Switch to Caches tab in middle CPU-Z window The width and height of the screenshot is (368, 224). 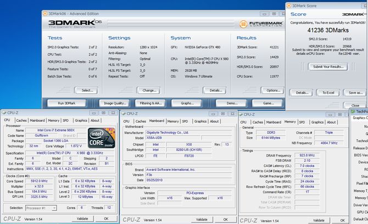(141, 121)
